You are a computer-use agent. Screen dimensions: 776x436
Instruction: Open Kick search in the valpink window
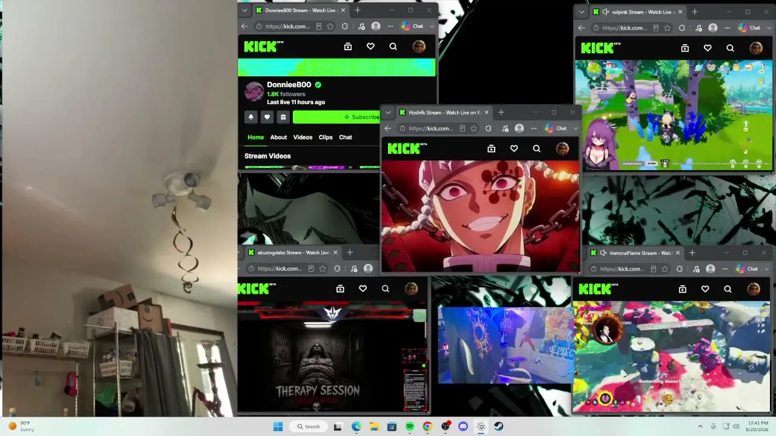(x=730, y=48)
